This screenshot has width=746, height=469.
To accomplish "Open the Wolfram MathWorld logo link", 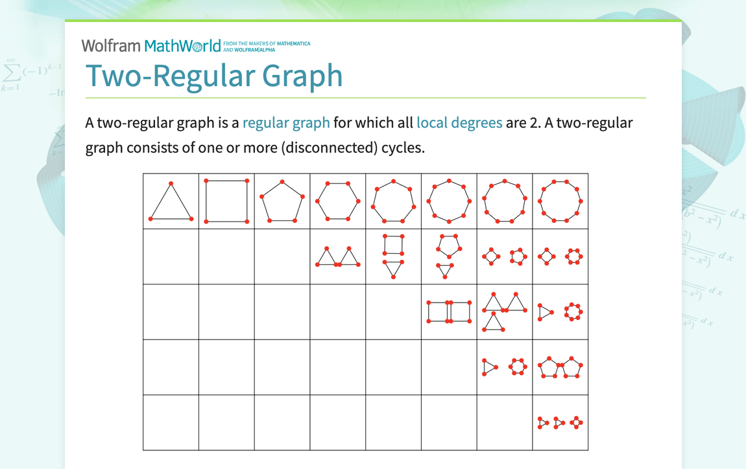I will click(x=150, y=45).
